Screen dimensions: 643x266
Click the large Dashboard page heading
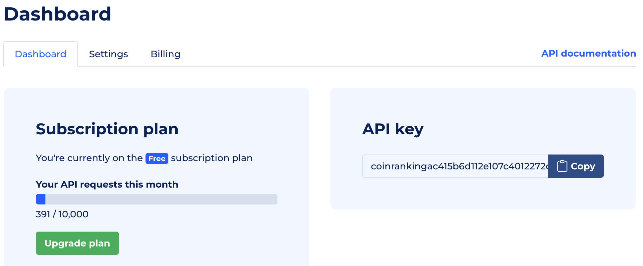(57, 14)
